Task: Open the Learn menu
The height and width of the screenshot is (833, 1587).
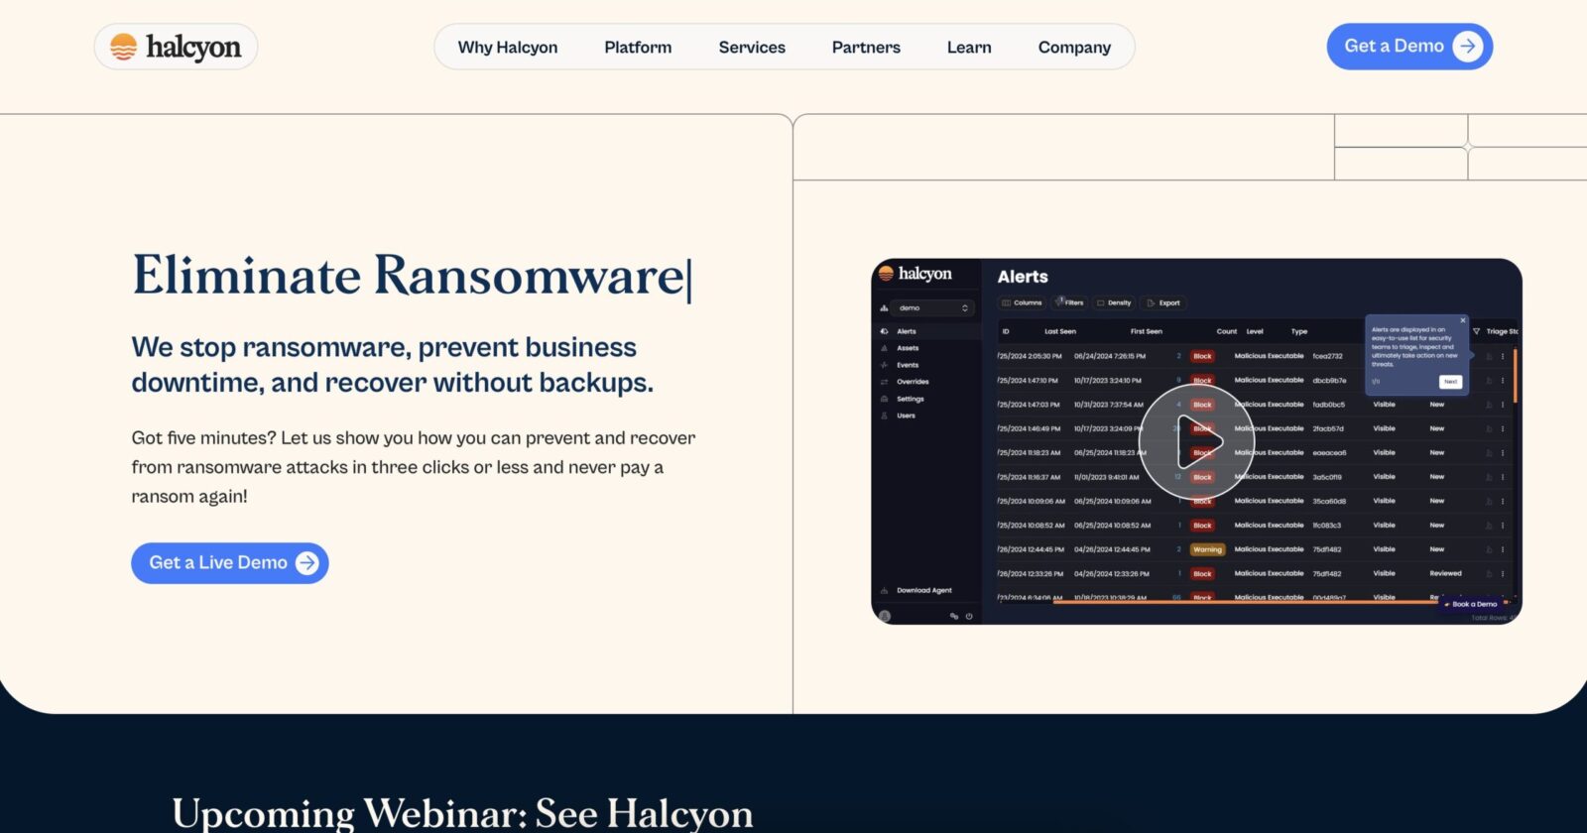Action: tap(969, 47)
